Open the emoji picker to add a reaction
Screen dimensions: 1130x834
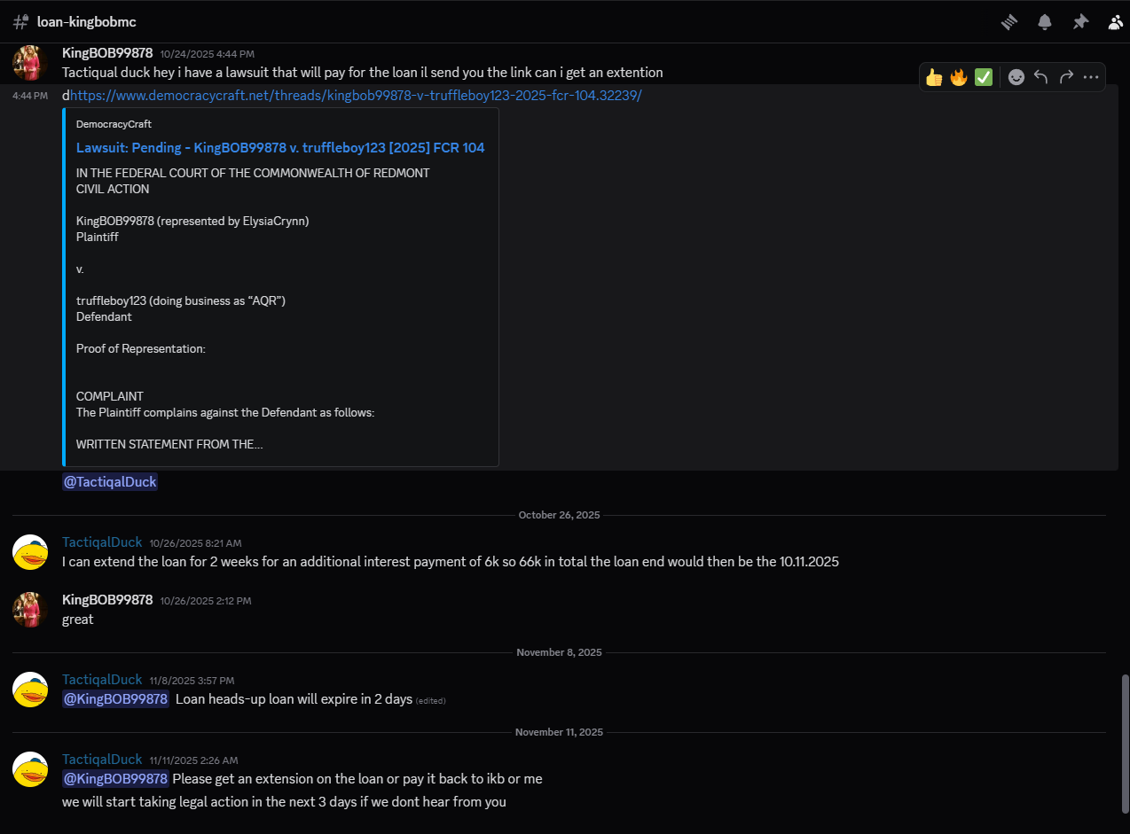tap(1016, 77)
